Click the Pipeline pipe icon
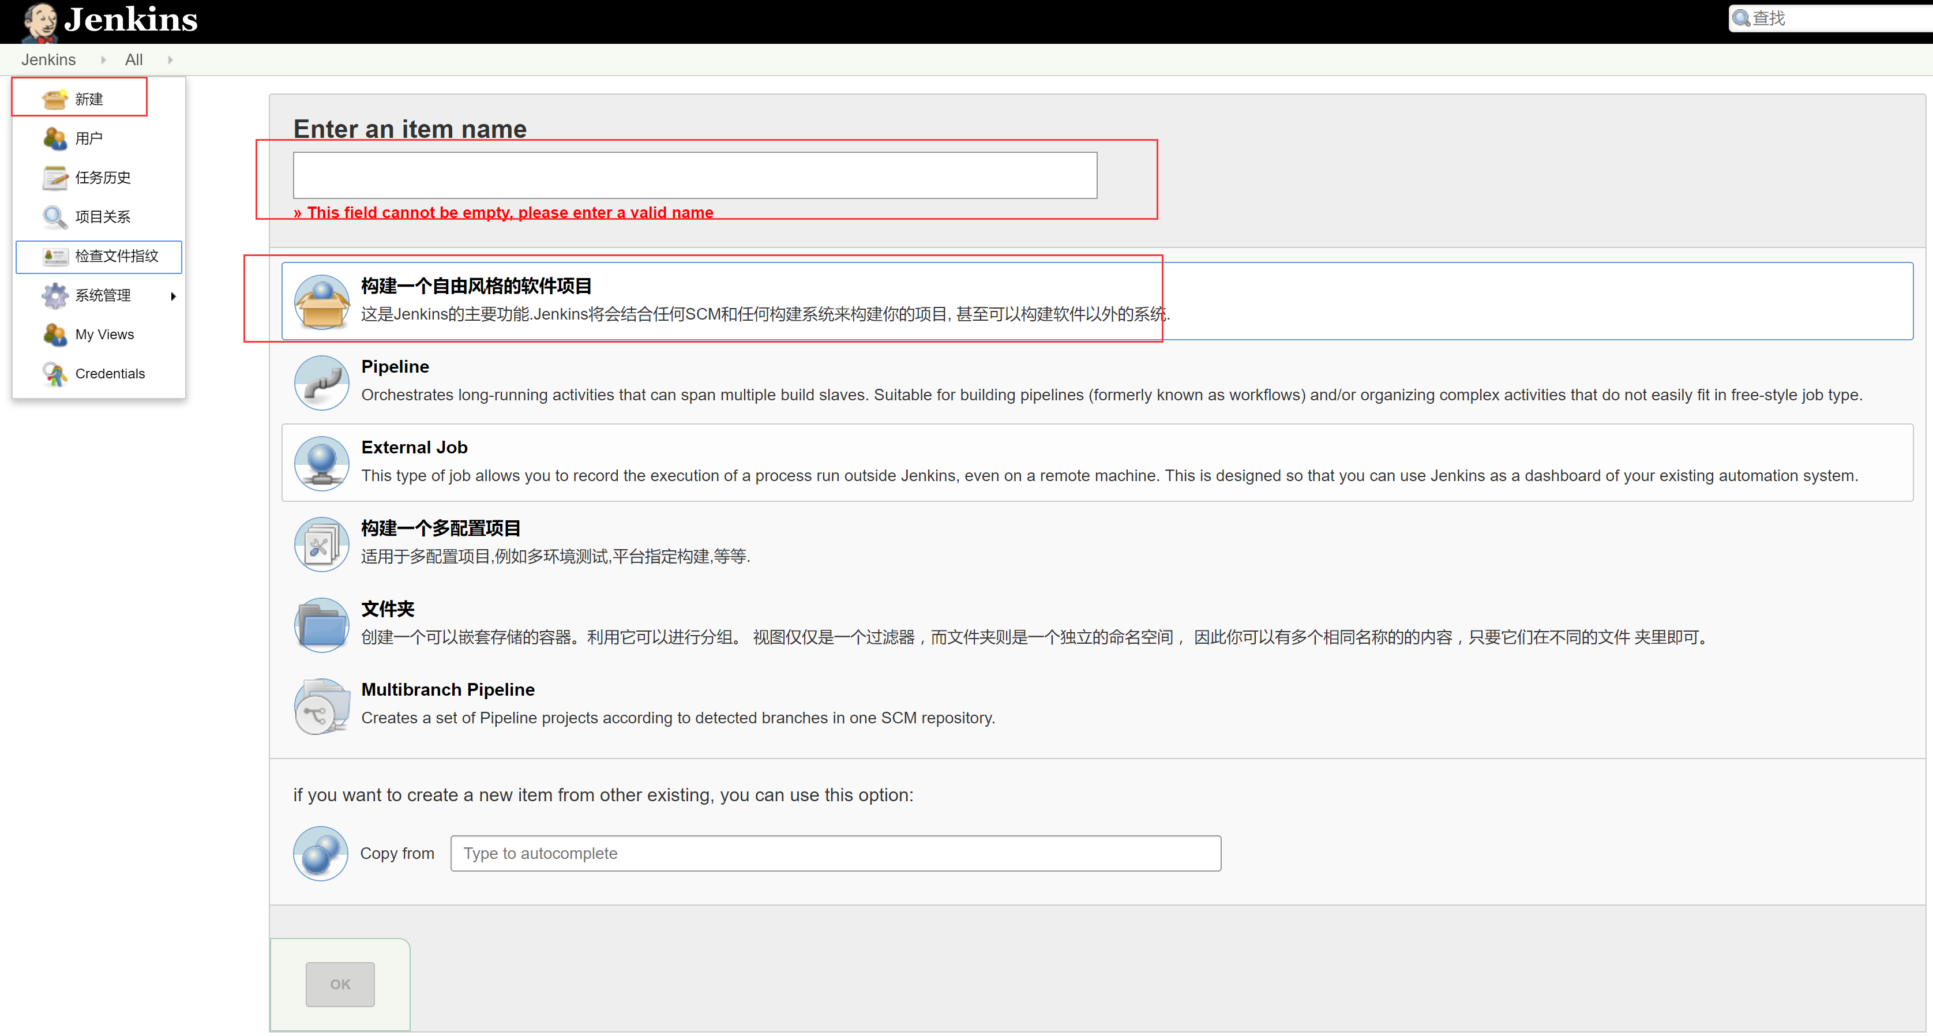Screen dimensions: 1933x1036 point(321,382)
